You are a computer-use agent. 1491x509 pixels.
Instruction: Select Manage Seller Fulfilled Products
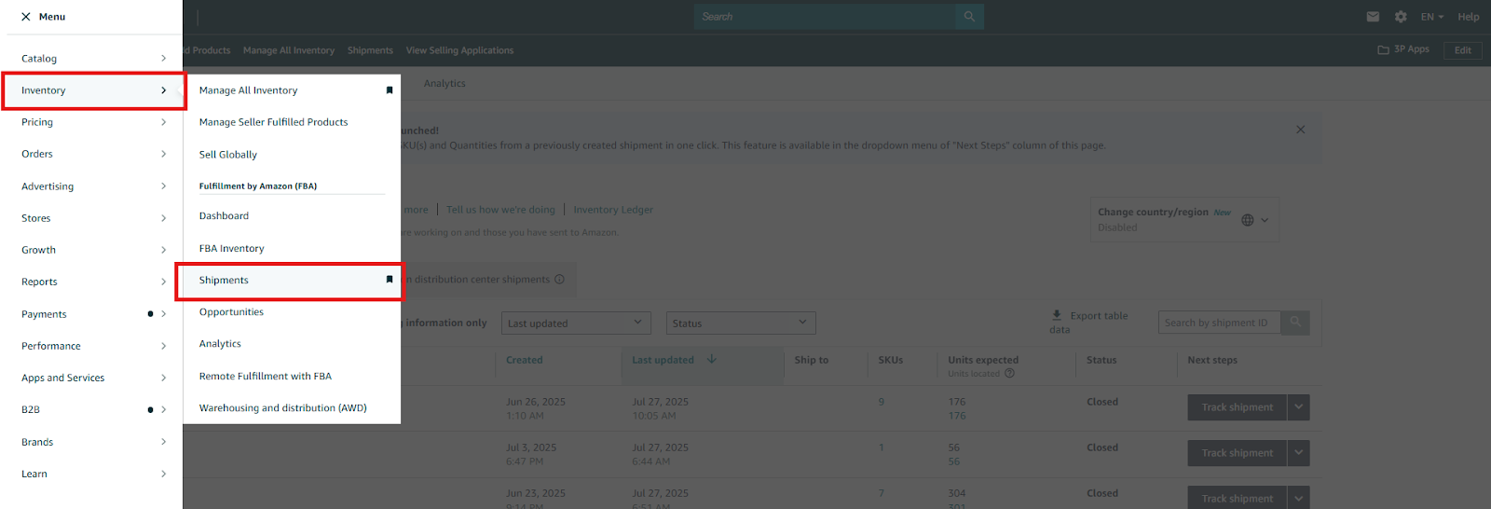274,122
